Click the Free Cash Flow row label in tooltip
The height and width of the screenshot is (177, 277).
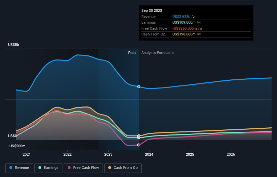tap(154, 28)
